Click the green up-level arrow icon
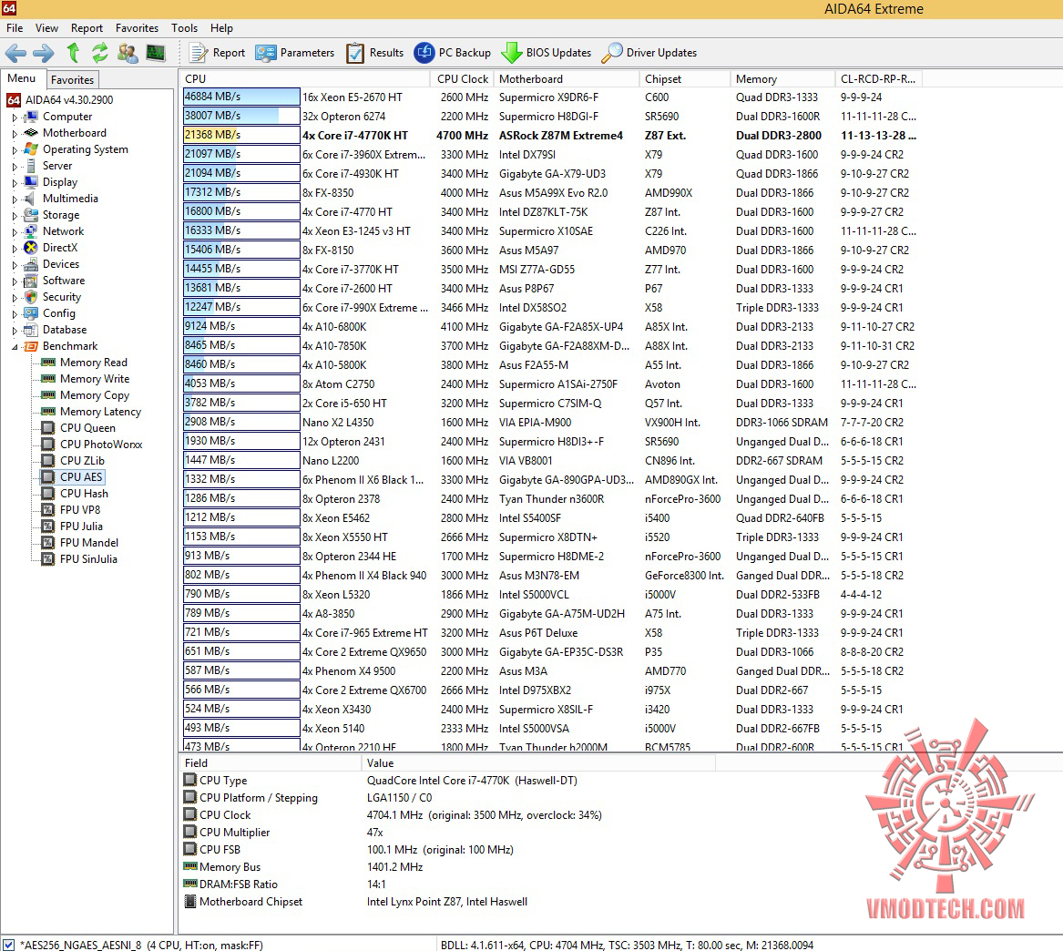Image resolution: width=1063 pixels, height=951 pixels. tap(73, 52)
